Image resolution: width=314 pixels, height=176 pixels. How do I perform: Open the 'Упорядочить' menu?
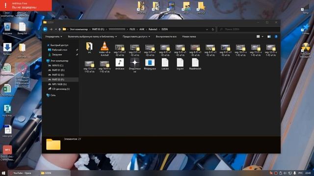53,37
